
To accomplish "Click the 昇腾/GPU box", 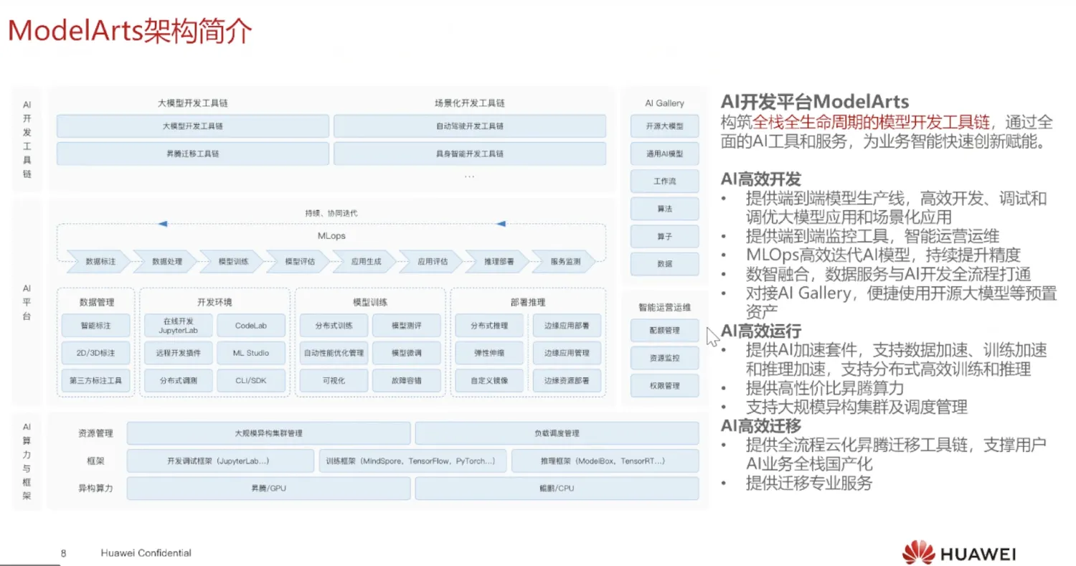I will pyautogui.click(x=269, y=489).
